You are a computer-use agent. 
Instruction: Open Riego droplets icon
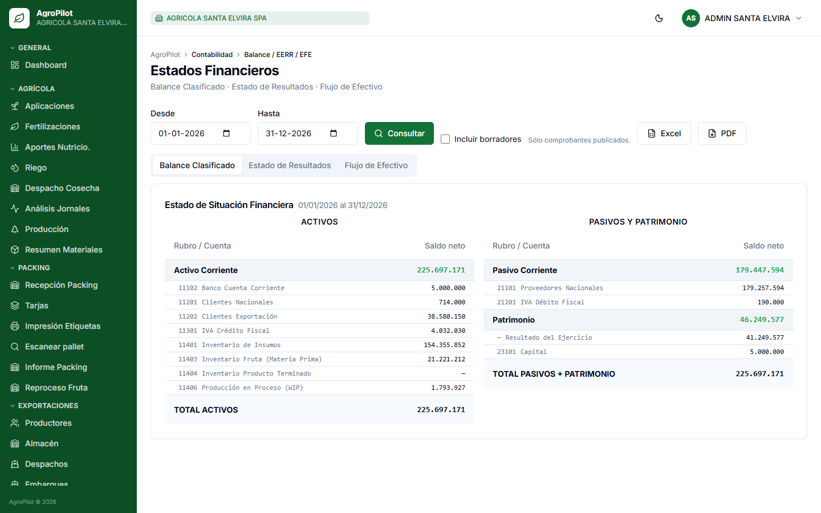(x=15, y=168)
